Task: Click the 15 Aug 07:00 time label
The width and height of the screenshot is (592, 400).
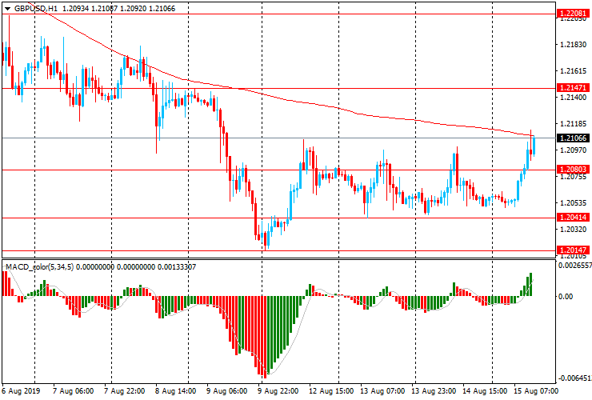Action: tap(536, 390)
